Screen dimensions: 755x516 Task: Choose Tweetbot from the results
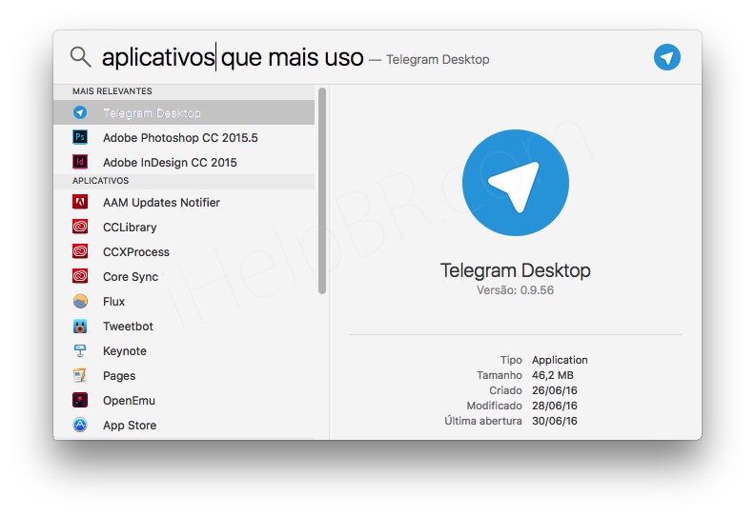(x=184, y=326)
